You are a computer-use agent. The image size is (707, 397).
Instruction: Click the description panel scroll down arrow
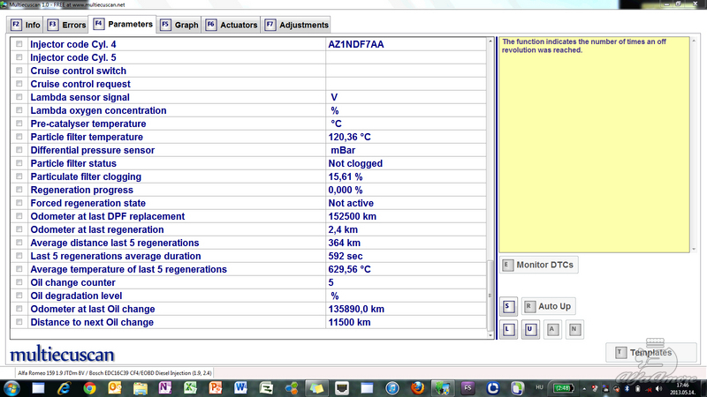pyautogui.click(x=694, y=249)
